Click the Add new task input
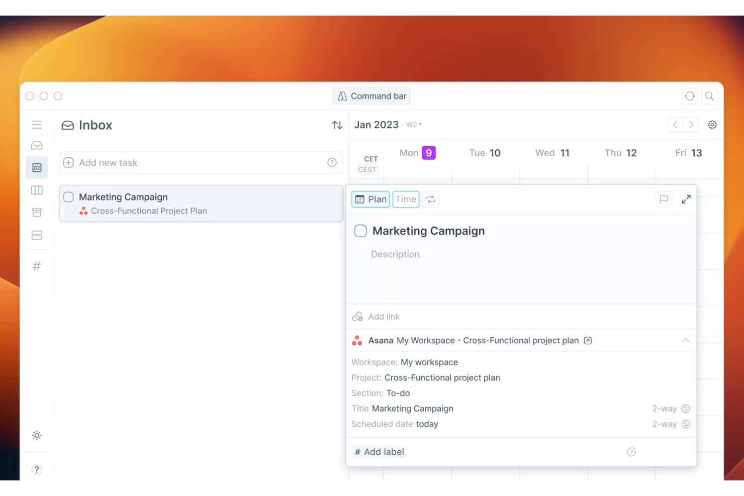The width and height of the screenshot is (744, 496). pyautogui.click(x=201, y=163)
